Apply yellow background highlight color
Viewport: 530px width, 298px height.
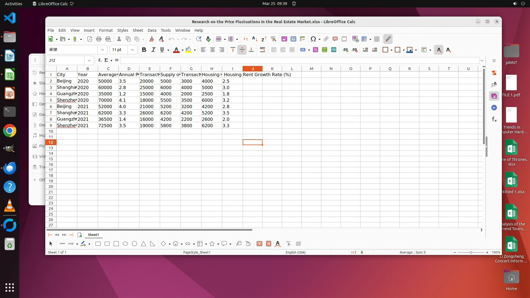[189, 50]
